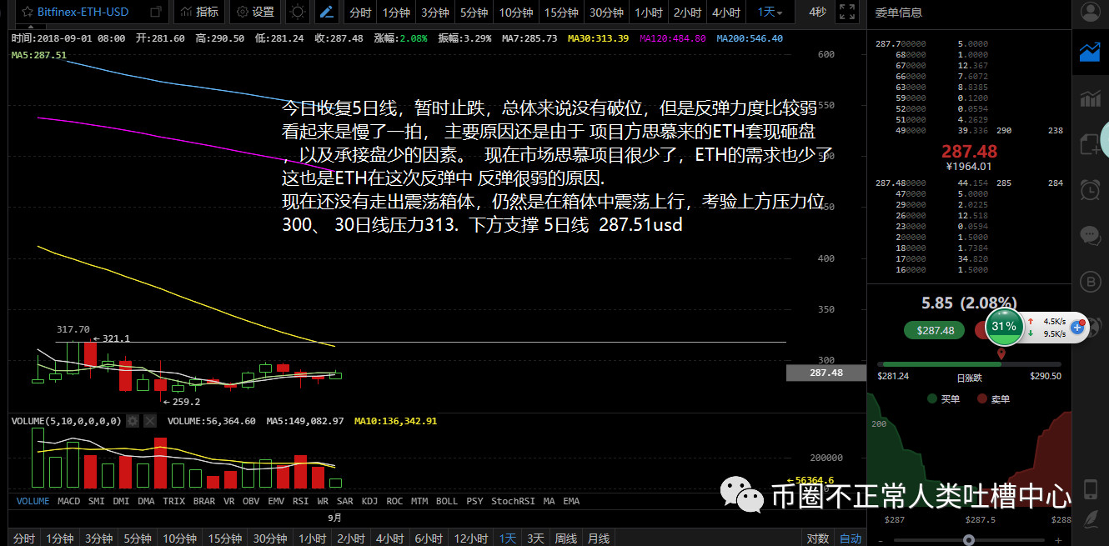The image size is (1109, 546).
Task: Open the 设置 settings gear
Action: pos(256,13)
